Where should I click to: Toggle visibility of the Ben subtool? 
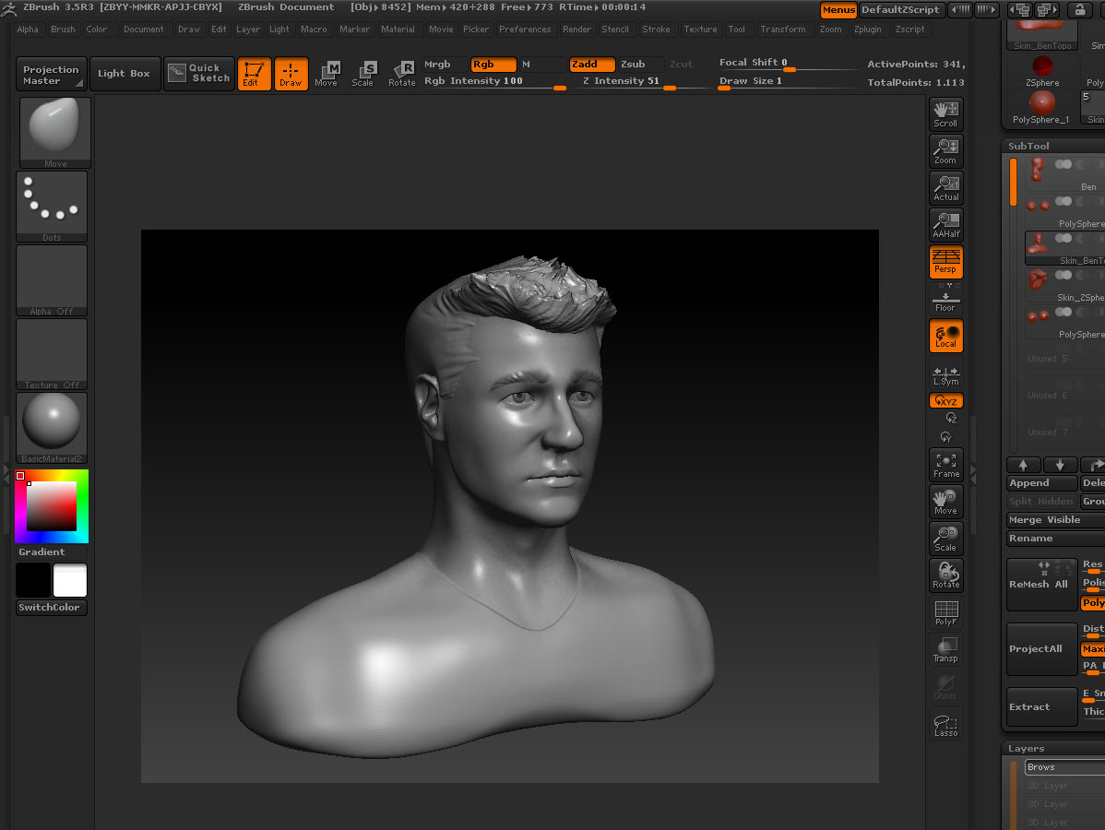[1063, 165]
